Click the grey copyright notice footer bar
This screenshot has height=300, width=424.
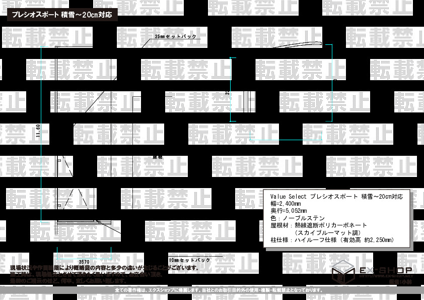click(212, 290)
